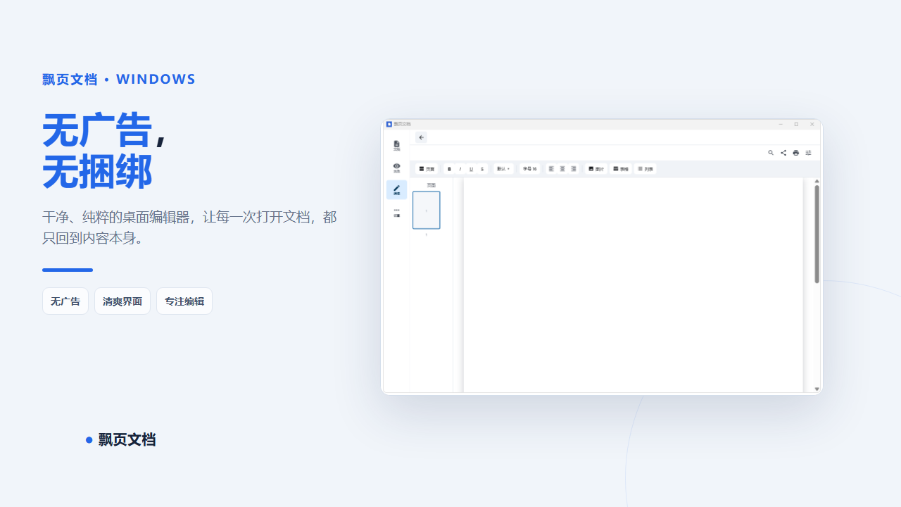The height and width of the screenshot is (507, 901).
Task: Switch to the eye preview sidebar icon
Action: [396, 168]
